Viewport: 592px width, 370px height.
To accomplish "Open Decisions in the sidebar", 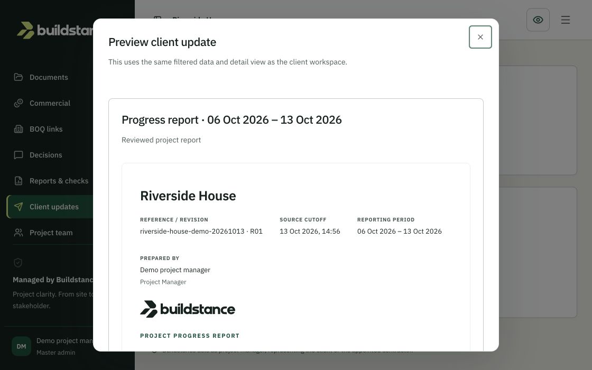I will pyautogui.click(x=50, y=155).
